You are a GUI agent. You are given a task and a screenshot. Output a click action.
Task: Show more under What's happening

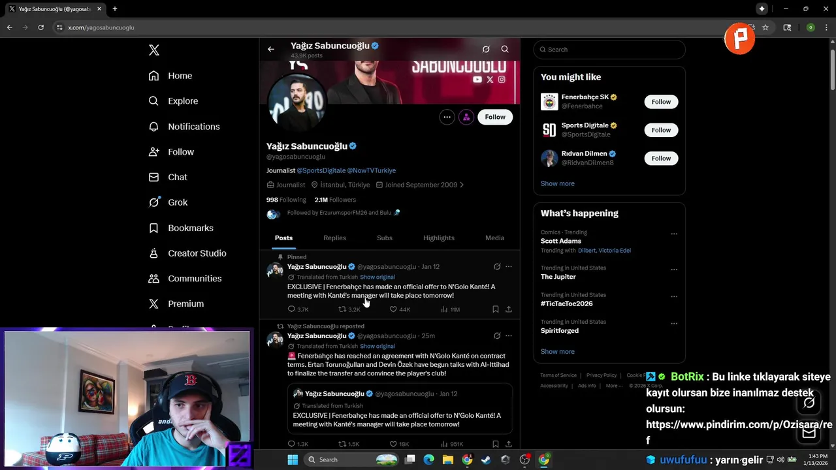[558, 351]
